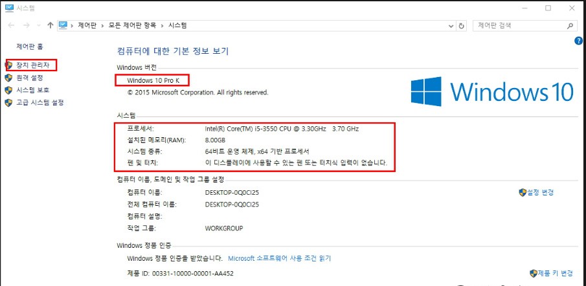
Task: Click the forward navigation arrow
Action: pyautogui.click(x=26, y=25)
